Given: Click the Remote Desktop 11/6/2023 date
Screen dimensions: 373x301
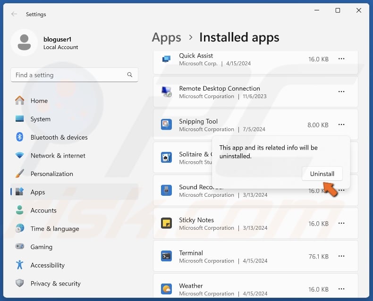Looking at the screenshot, I should [254, 96].
